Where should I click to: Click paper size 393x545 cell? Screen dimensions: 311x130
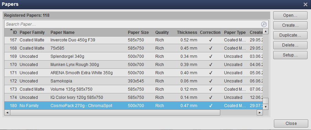pos(136,81)
